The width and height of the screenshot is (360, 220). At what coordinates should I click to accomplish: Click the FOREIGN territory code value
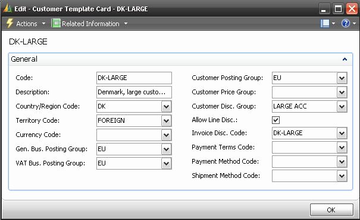click(x=111, y=120)
